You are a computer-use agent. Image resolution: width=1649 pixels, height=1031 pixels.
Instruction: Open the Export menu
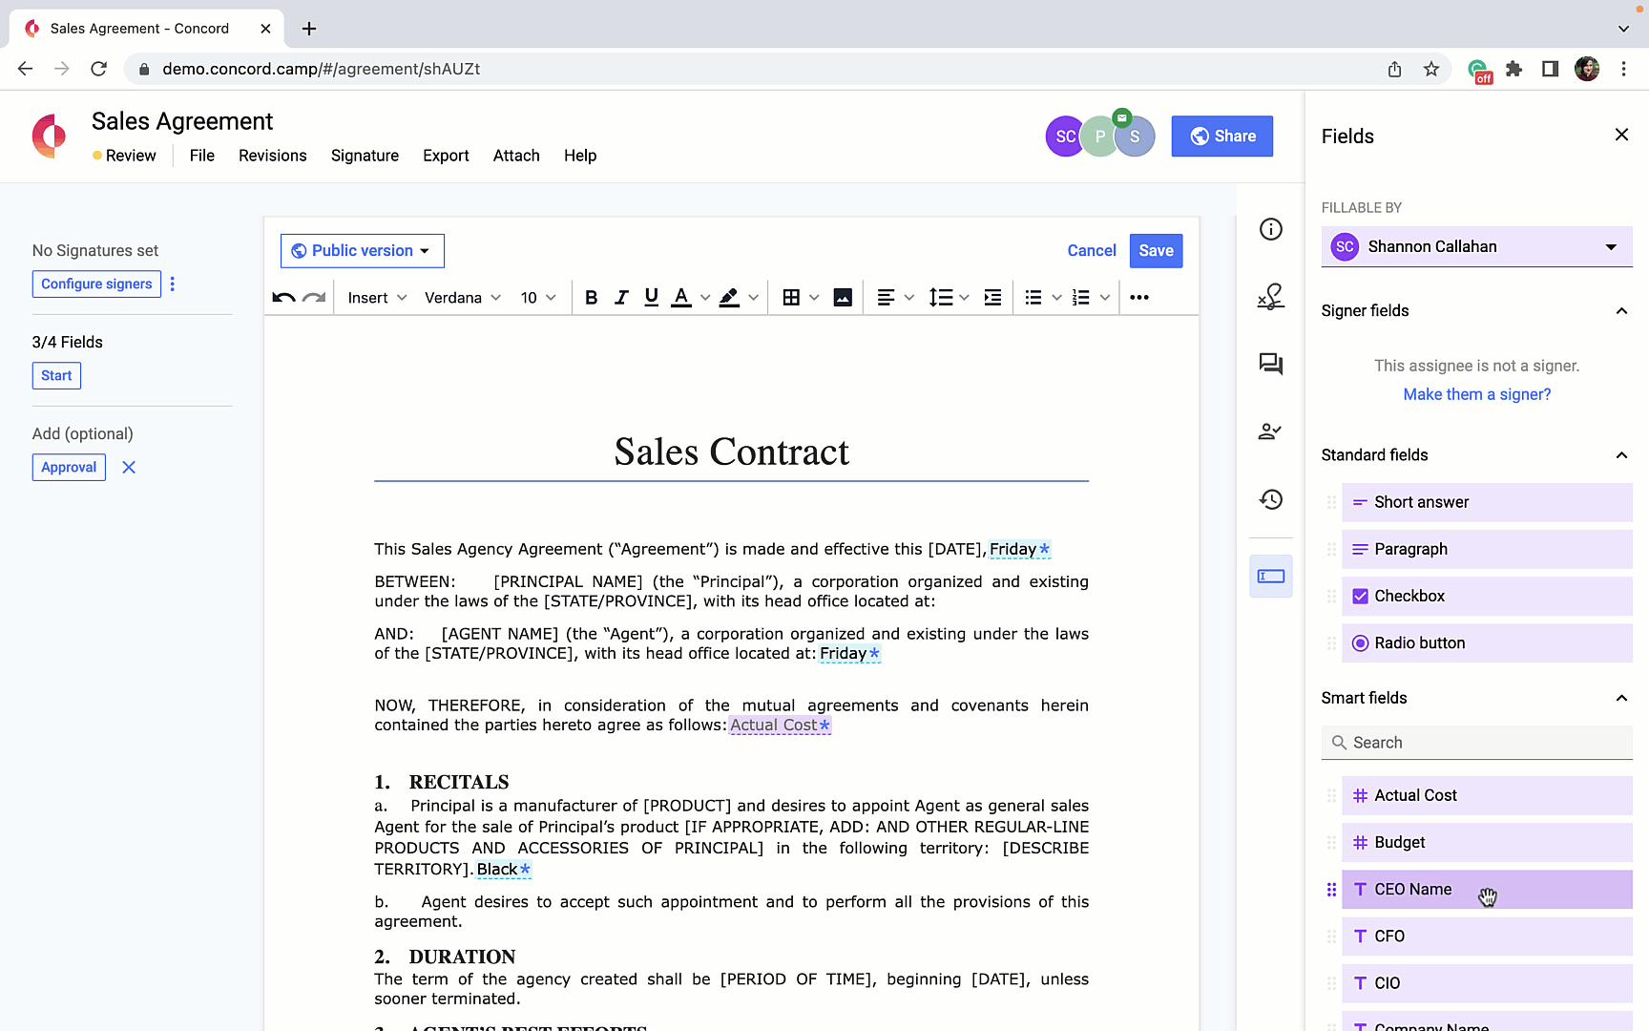coord(446,156)
